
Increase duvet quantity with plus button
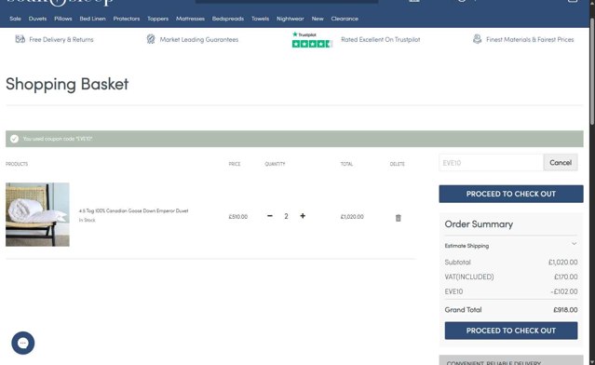click(303, 216)
